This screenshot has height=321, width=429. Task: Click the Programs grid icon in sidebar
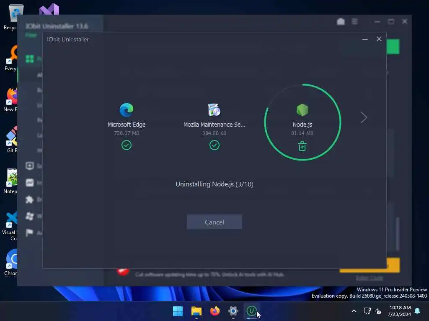(30, 59)
